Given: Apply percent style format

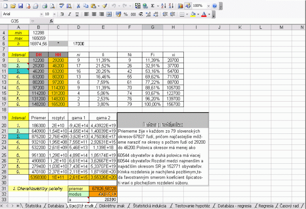Looking at the screenshot, I should 126,14.
